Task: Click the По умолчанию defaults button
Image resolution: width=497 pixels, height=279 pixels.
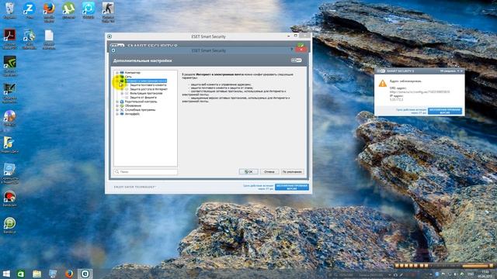Action: click(292, 171)
